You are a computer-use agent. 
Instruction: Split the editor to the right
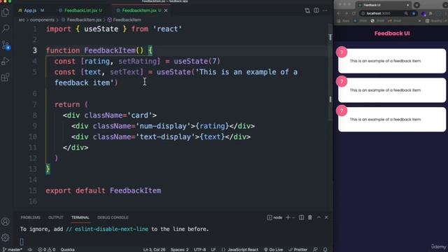point(316,10)
